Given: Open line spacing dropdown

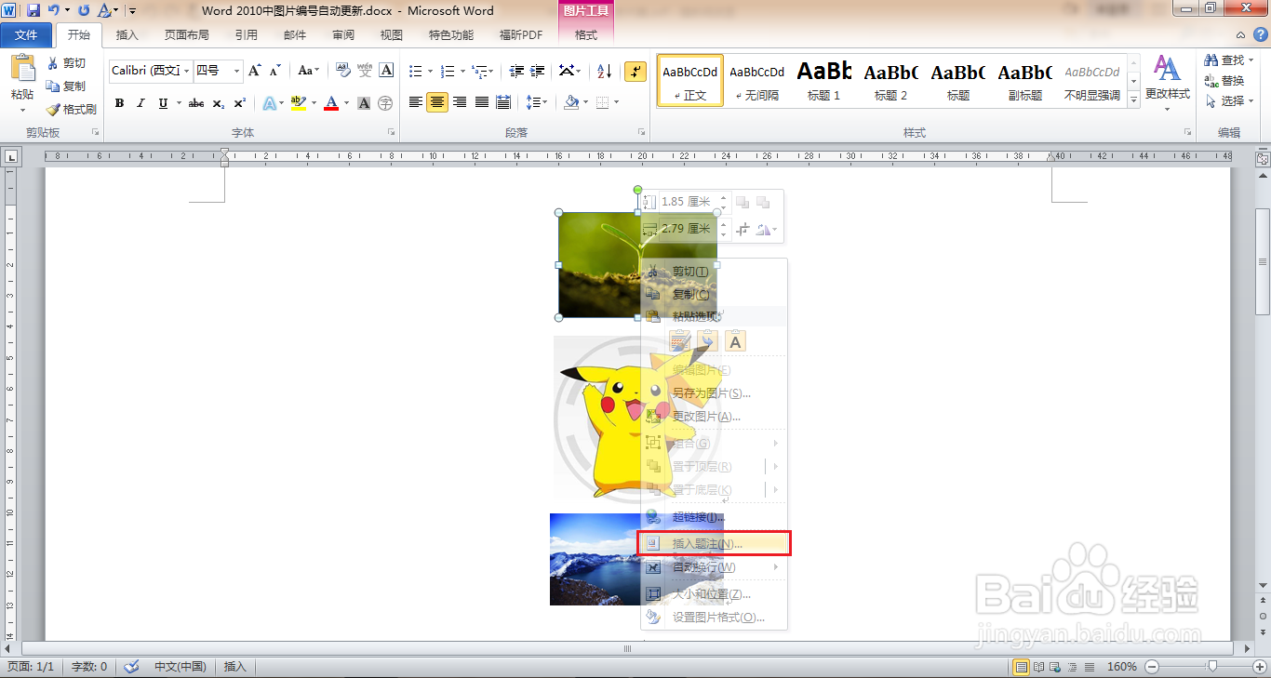Looking at the screenshot, I should [536, 102].
